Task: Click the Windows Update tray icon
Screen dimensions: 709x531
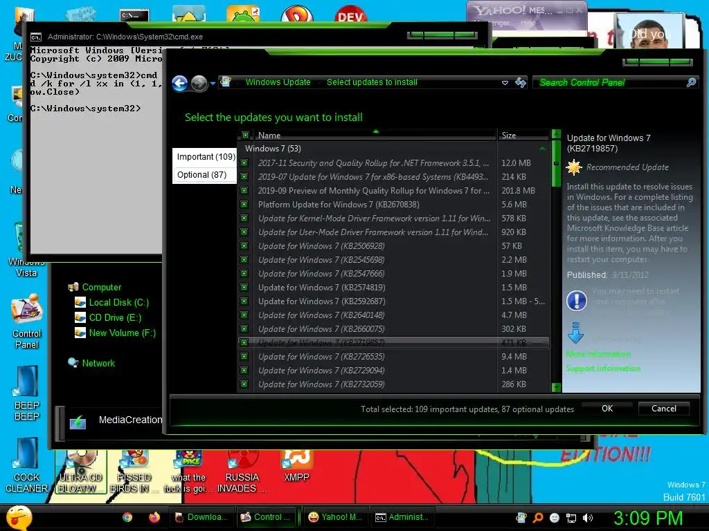Action: (x=521, y=517)
